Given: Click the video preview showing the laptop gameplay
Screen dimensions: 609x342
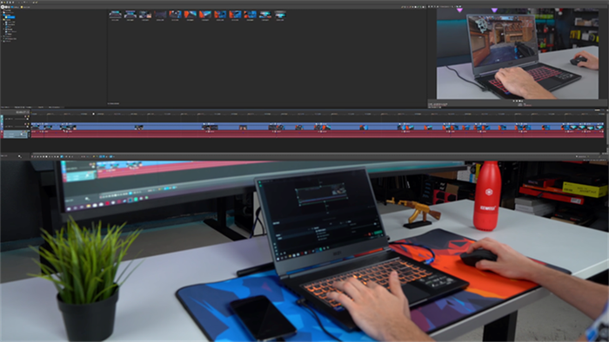Looking at the screenshot, I should click(x=518, y=54).
